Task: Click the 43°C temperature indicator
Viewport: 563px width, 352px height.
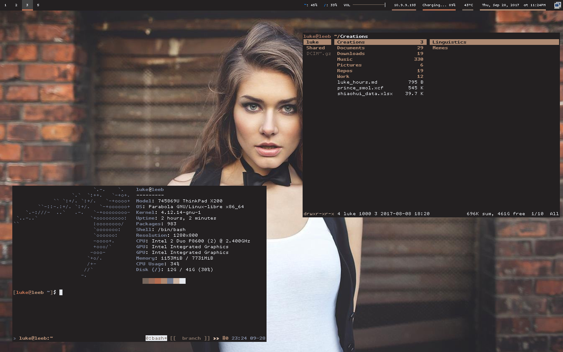Action: [468, 5]
